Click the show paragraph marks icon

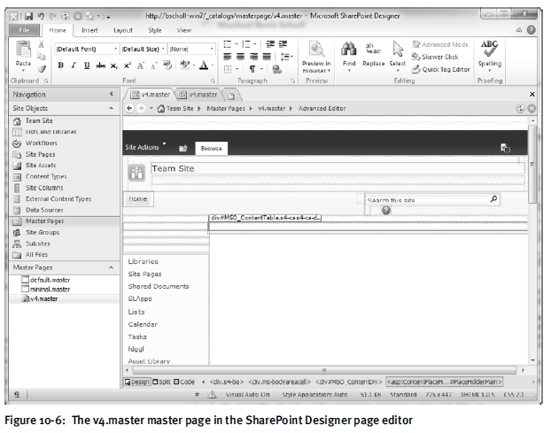tap(252, 69)
